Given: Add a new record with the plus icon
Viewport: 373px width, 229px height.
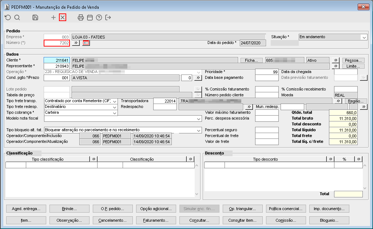Looking at the screenshot, I should tap(53, 17).
